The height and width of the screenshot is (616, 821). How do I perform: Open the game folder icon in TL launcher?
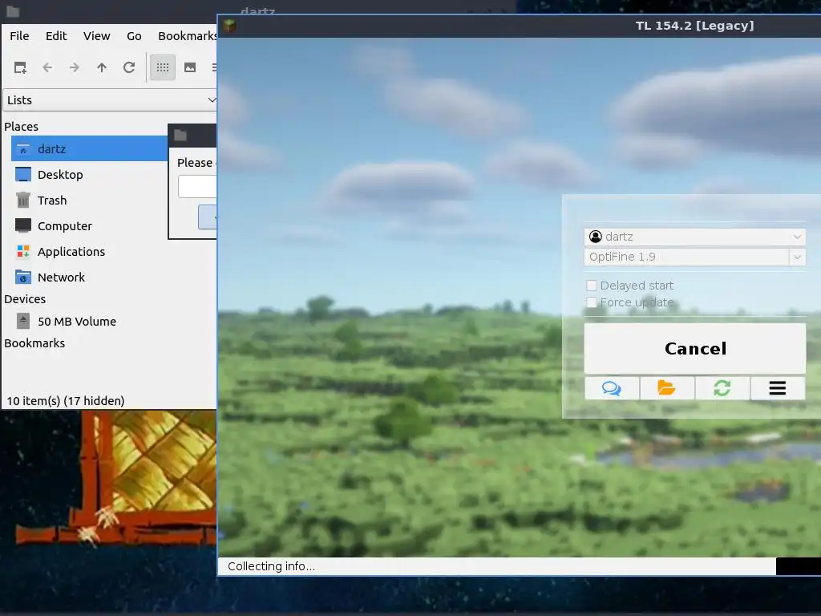pos(667,388)
